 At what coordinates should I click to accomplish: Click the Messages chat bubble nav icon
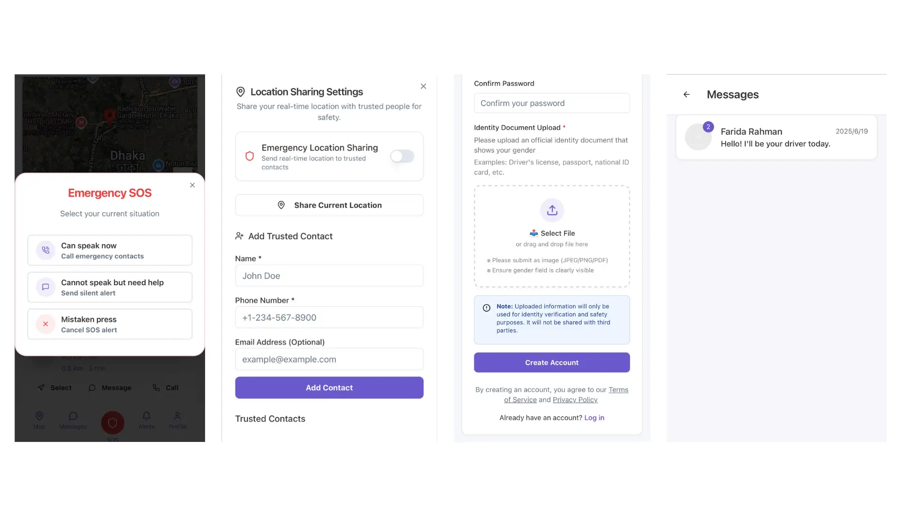[73, 416]
